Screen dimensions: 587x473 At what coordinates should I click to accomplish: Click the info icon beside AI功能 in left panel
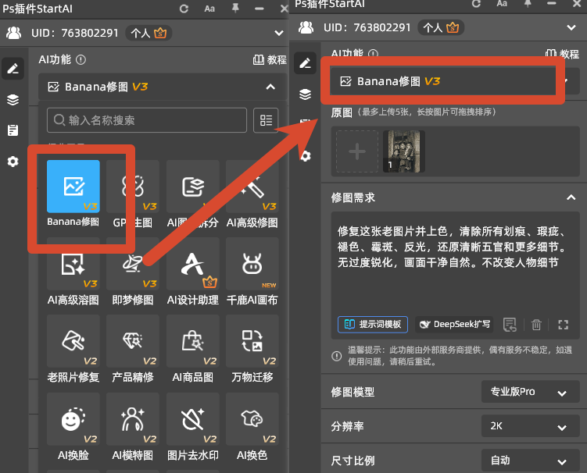[81, 59]
